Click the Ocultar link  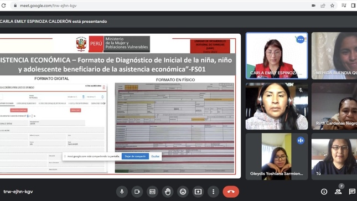click(x=156, y=156)
